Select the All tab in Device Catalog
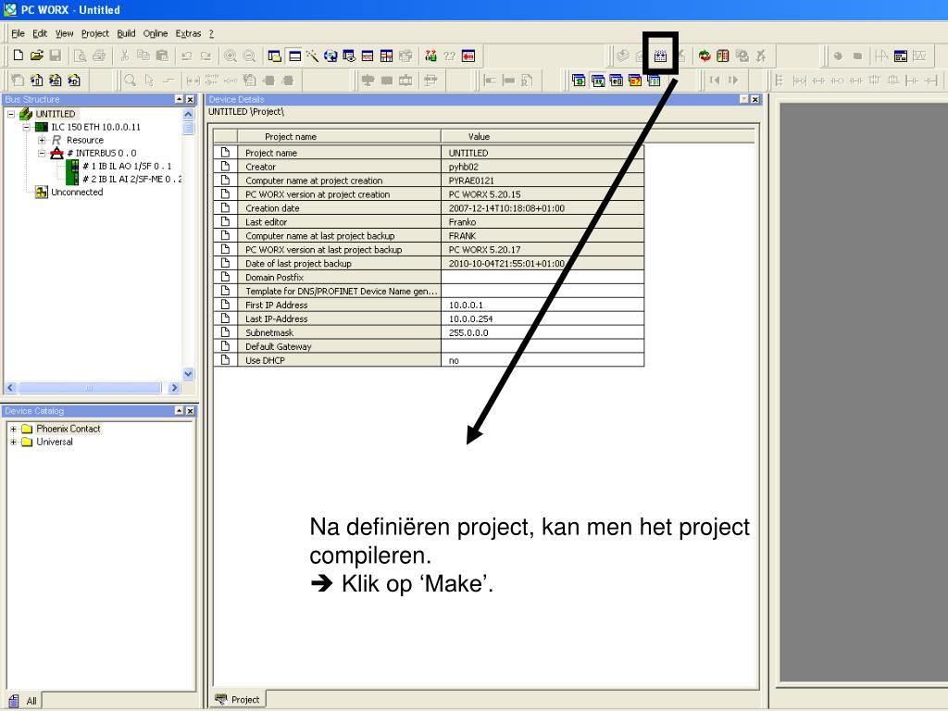This screenshot has height=711, width=948. pos(23,701)
